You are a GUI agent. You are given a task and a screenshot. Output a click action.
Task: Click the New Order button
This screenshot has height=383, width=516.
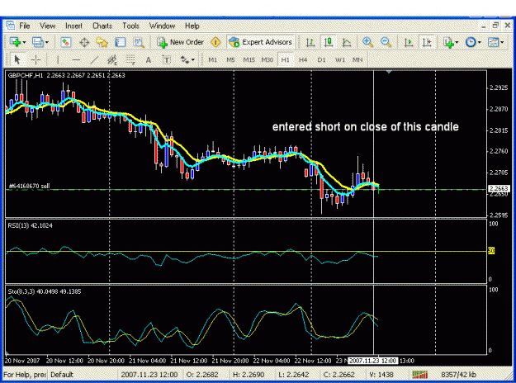tap(180, 42)
